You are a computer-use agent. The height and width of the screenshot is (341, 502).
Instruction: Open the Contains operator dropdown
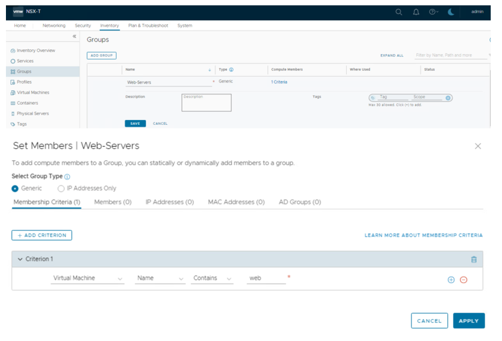(x=212, y=278)
